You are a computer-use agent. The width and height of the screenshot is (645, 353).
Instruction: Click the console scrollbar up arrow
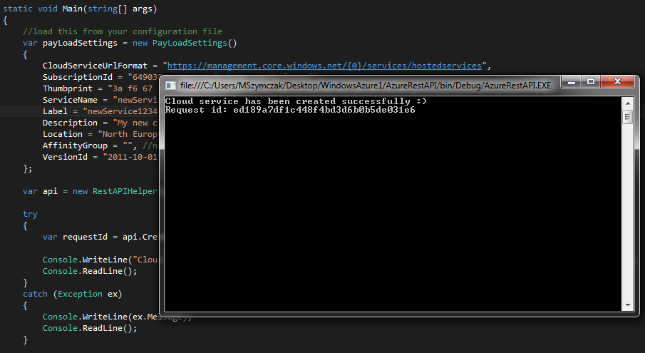coord(627,103)
